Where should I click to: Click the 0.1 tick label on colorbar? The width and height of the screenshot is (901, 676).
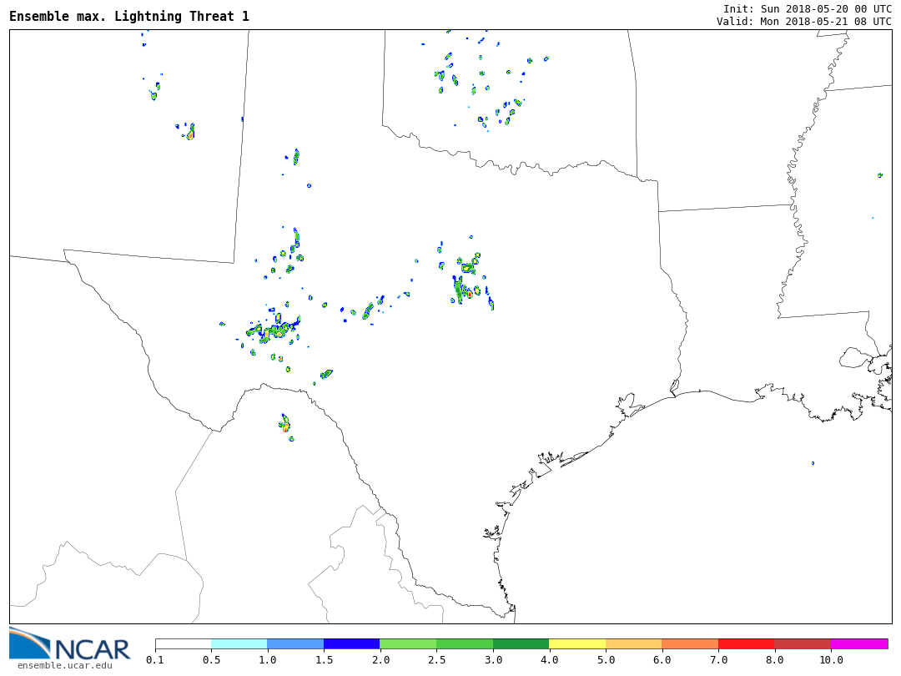[x=155, y=660]
